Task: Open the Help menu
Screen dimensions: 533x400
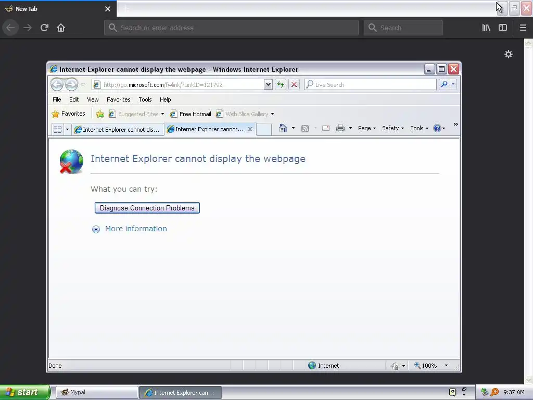Action: pos(165,99)
